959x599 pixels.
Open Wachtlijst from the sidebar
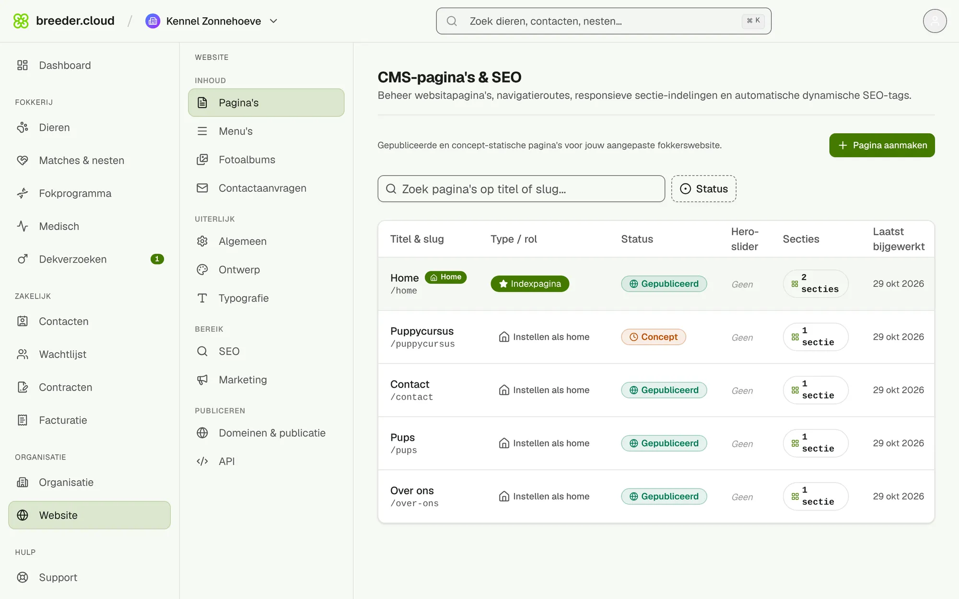90,355
